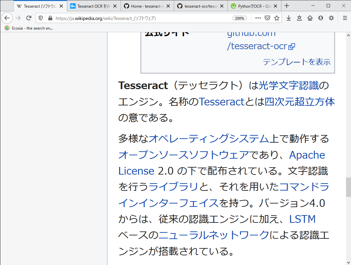351x265 pixels.
Task: Open the tracking protection shield
Action: (40, 18)
